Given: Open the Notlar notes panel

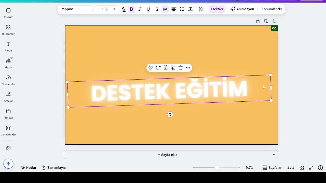Looking at the screenshot, I should 29,168.
